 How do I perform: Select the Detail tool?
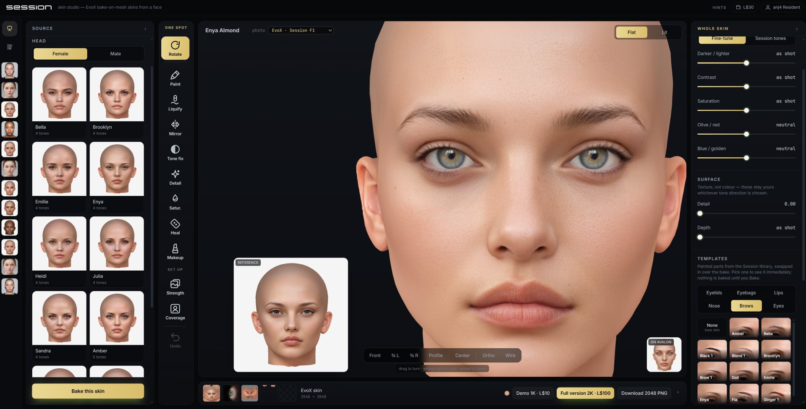[x=175, y=177]
